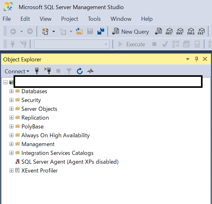
Task: Select SQL Server Agent (Agent XPs disabled)
Action: point(70,162)
